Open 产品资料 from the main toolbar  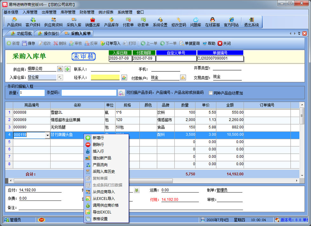click(14, 22)
